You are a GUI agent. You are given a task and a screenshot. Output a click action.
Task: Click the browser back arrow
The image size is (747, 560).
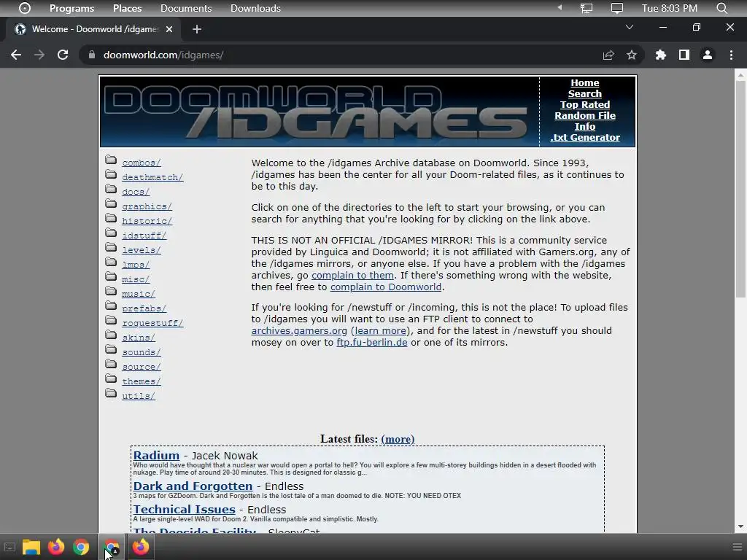point(16,55)
